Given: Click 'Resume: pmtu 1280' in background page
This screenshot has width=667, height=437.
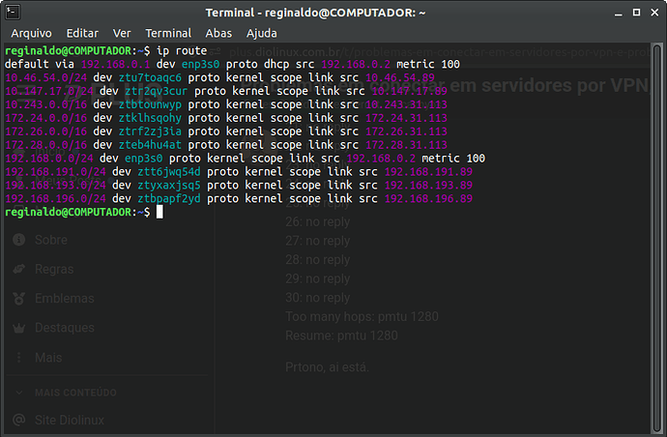Looking at the screenshot, I should [x=341, y=335].
